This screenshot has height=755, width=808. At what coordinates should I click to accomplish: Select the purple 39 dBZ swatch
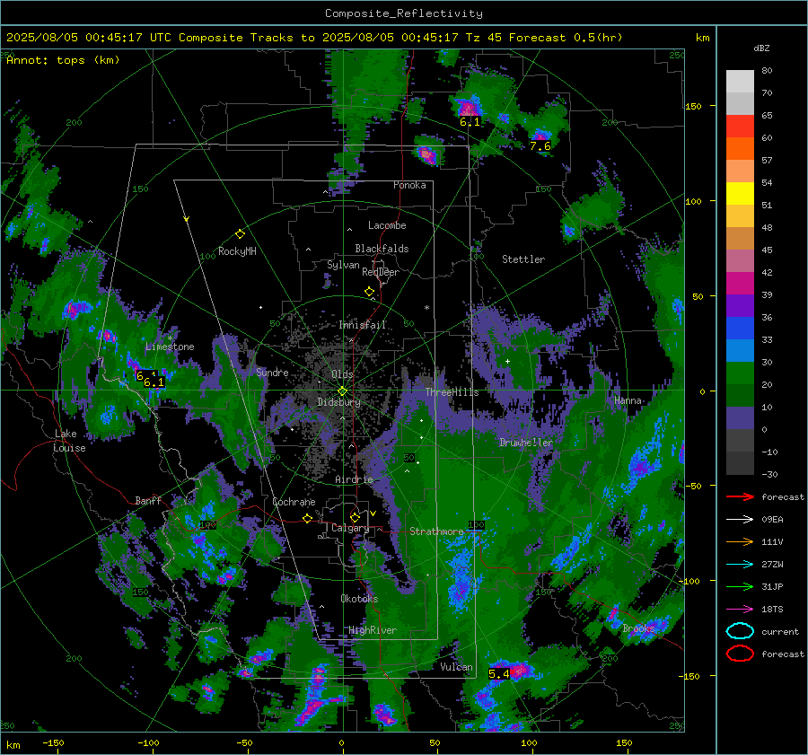tap(740, 306)
